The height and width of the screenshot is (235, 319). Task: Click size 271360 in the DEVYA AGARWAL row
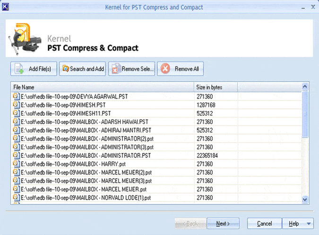coord(205,96)
